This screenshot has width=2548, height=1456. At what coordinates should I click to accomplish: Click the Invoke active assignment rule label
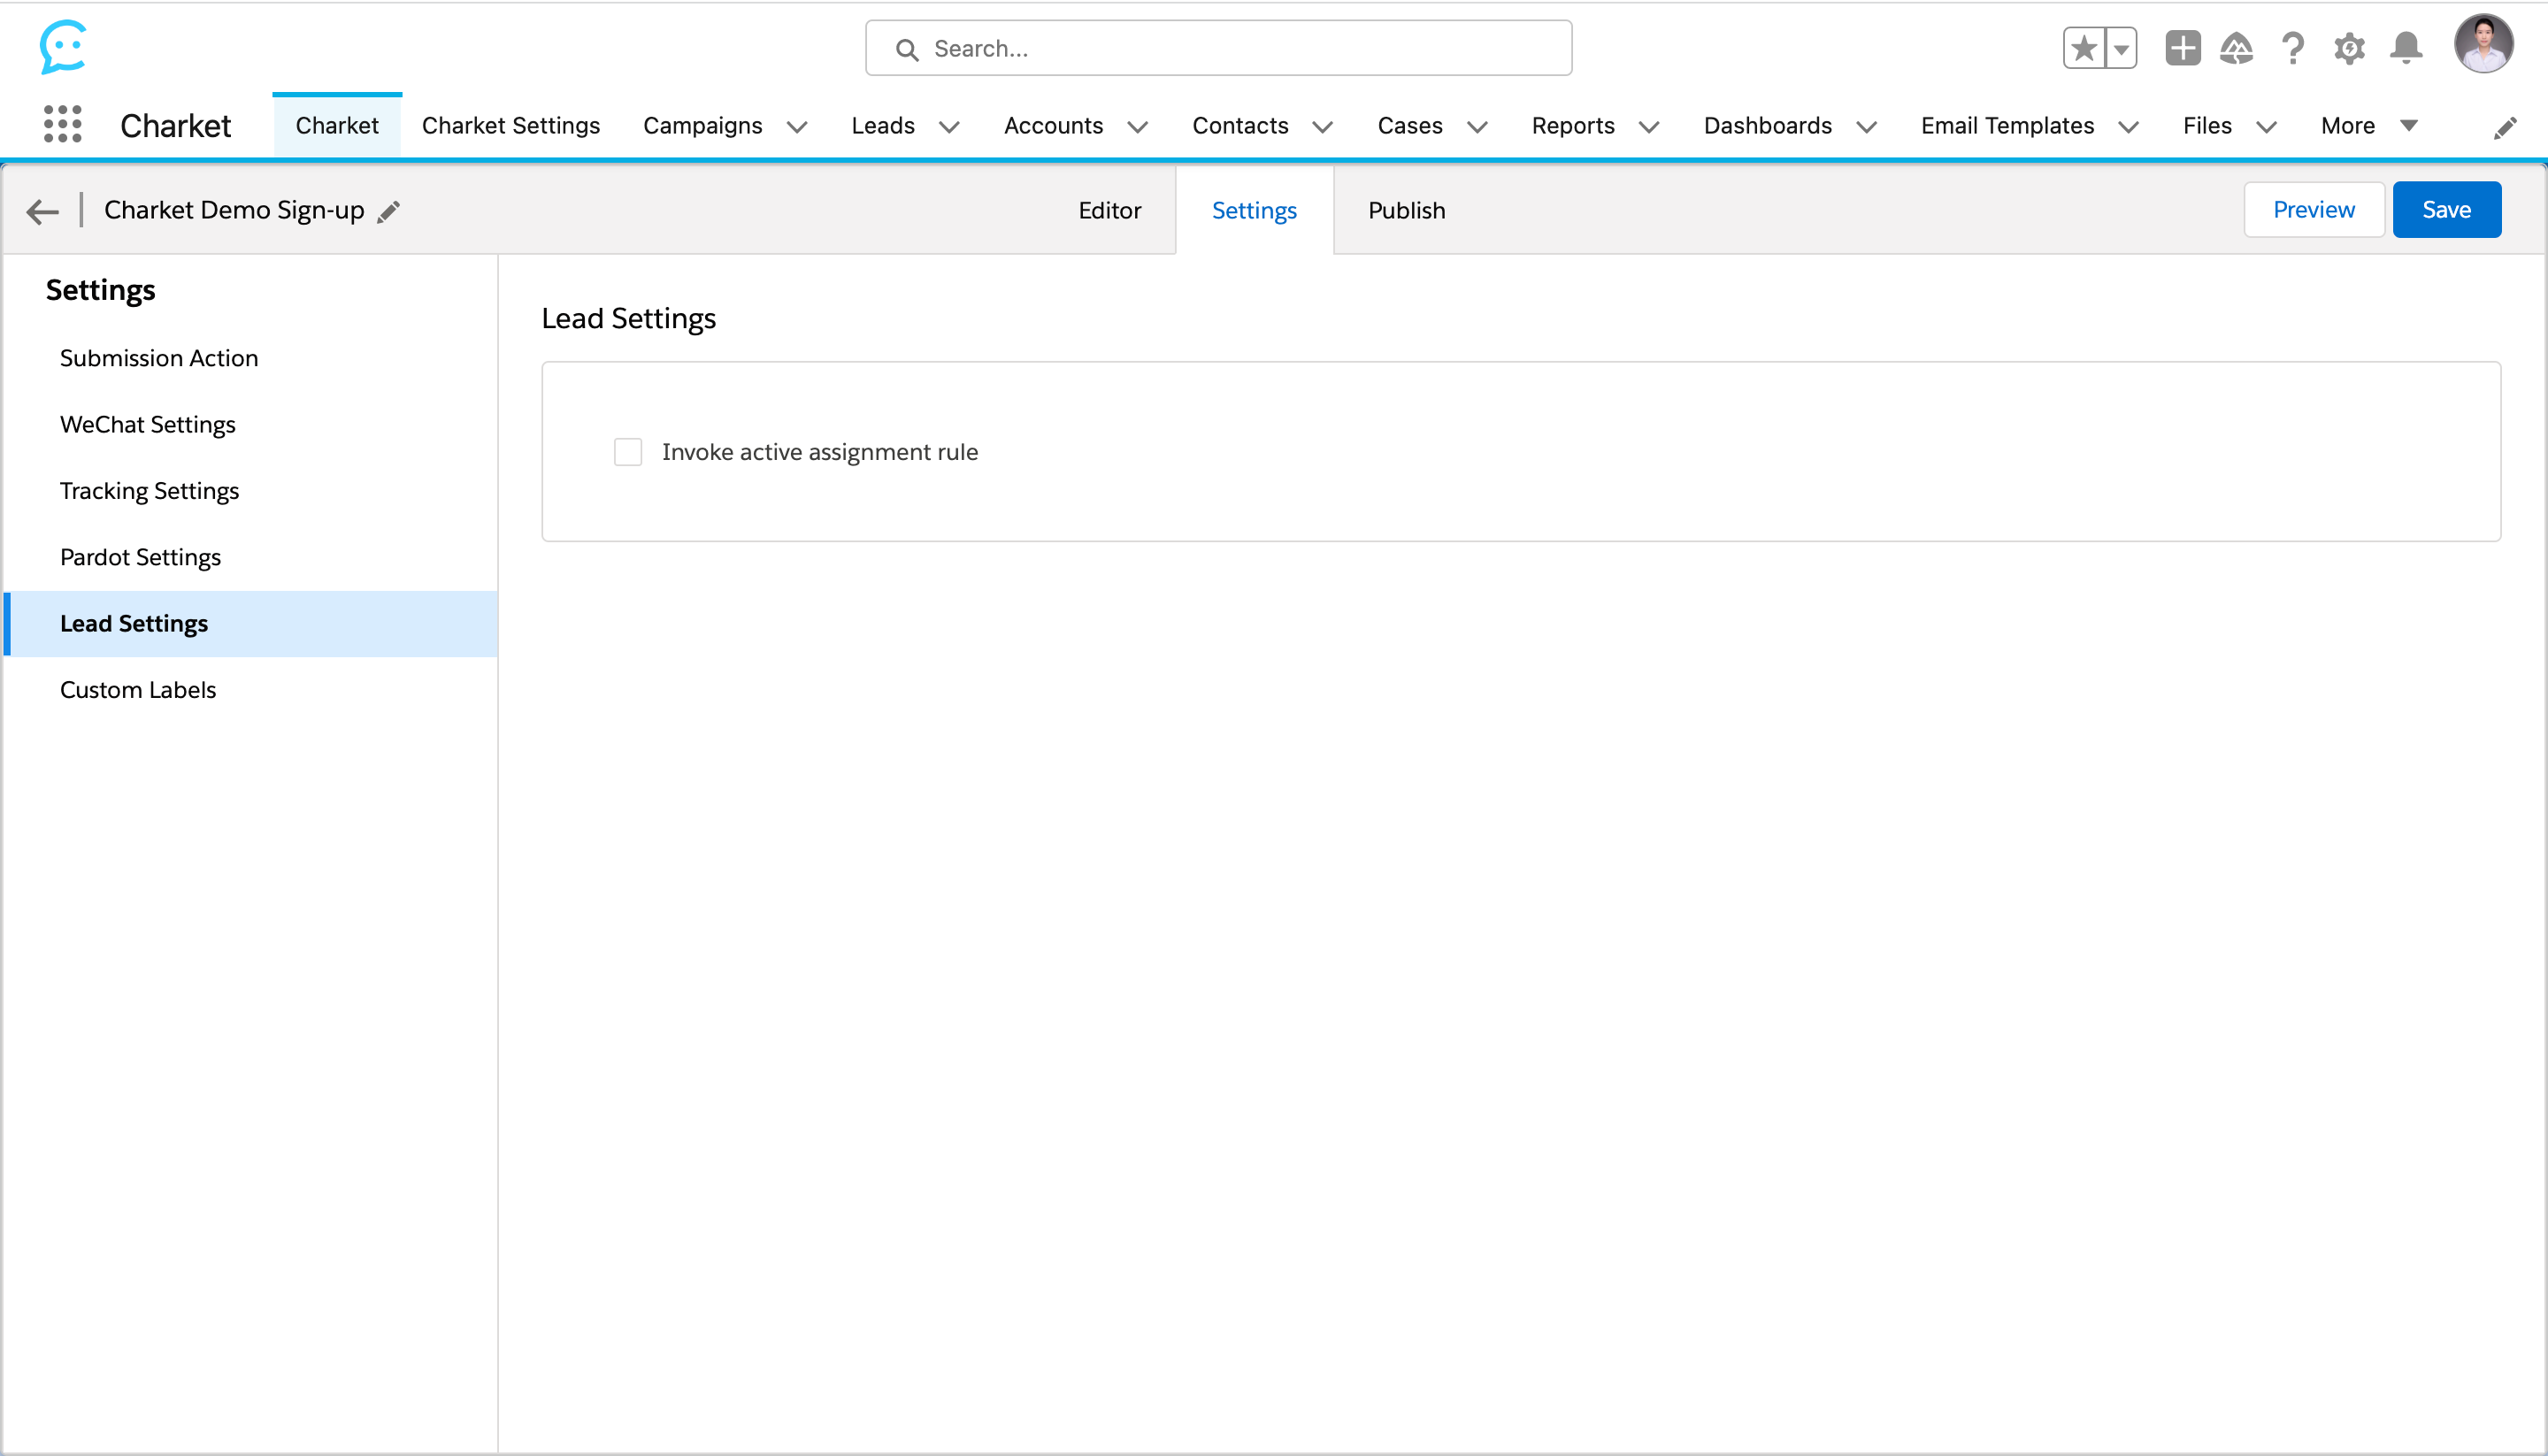pyautogui.click(x=819, y=452)
